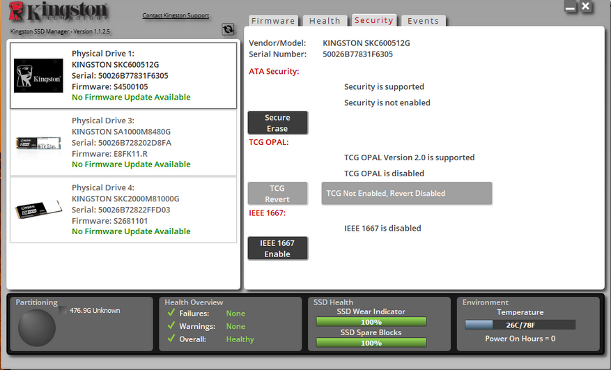Click Firmware: S4500105 text

click(x=110, y=86)
